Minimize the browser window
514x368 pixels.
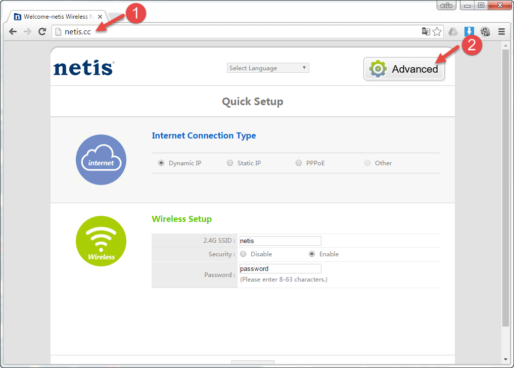tap(468, 5)
